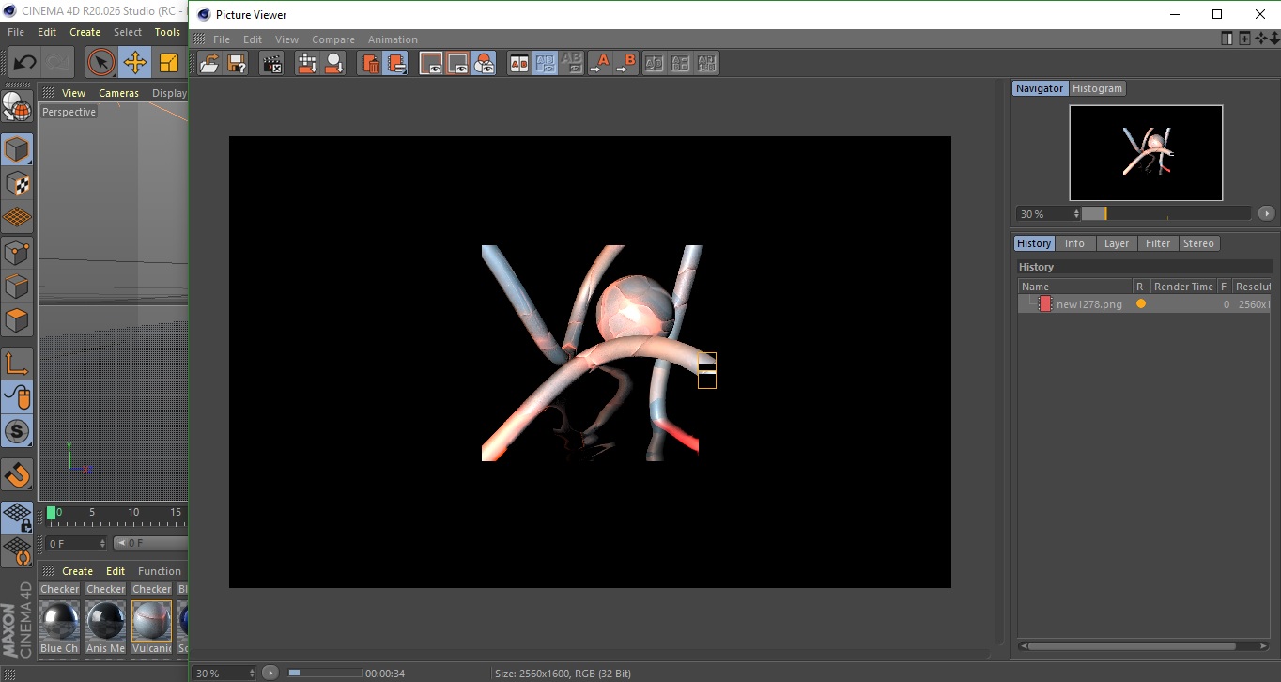Viewport: 1281px width, 682px height.
Task: Click the first greyed AB layout icon
Action: 654,64
